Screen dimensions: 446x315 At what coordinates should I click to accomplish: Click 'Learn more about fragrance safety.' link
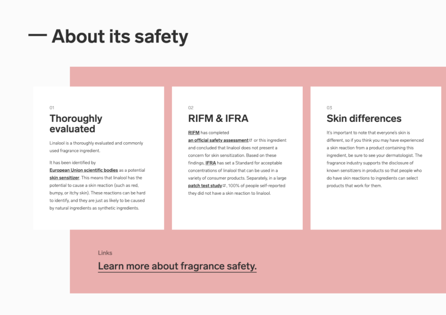(x=177, y=266)
